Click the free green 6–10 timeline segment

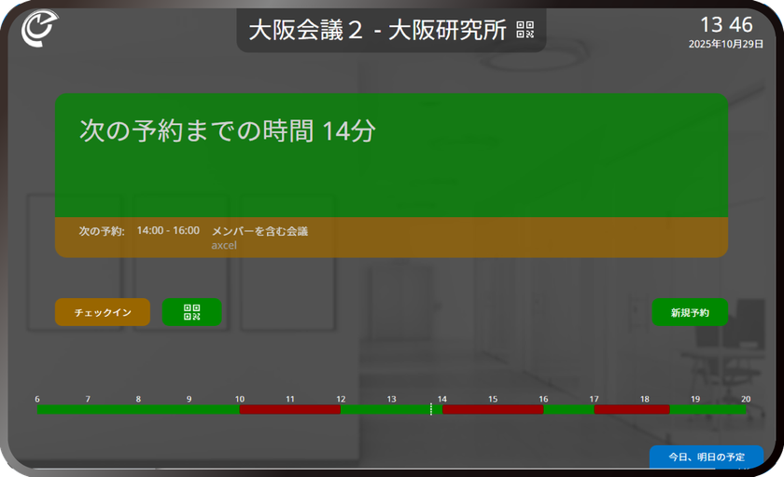[x=138, y=410]
